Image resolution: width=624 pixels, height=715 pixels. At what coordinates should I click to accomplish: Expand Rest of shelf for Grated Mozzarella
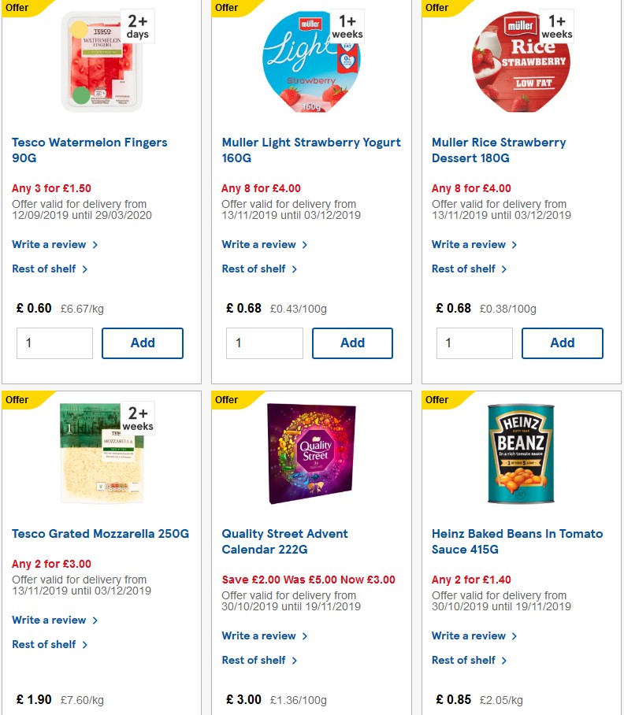[45, 644]
